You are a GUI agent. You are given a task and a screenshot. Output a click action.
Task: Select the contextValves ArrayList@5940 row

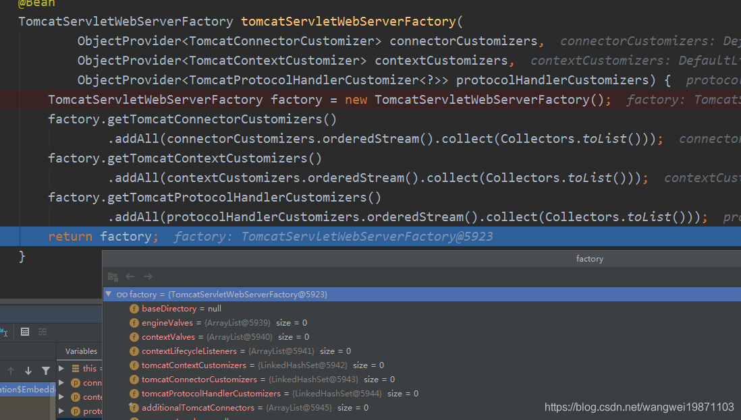pyautogui.click(x=422, y=337)
